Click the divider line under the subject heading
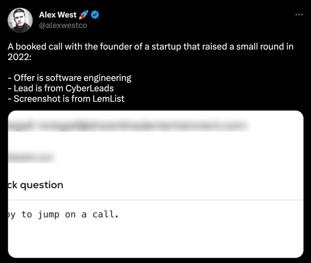Image resolution: width=311 pixels, height=263 pixels. pyautogui.click(x=155, y=200)
